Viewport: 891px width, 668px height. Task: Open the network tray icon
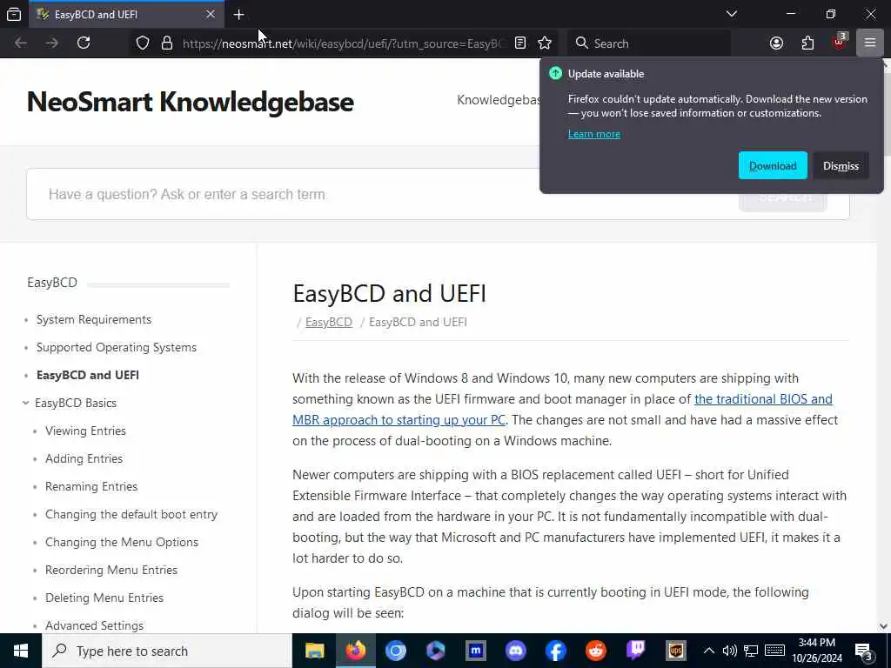tap(751, 651)
